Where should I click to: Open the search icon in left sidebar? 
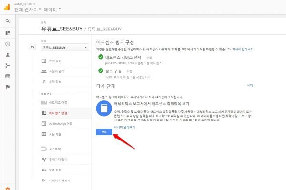[8, 21]
